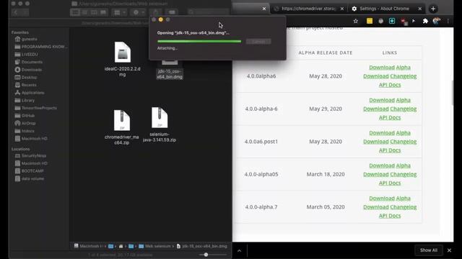Image resolution: width=462 pixels, height=259 pixels.
Task: Click Alpha link in 4.0.0-alpha05 row
Action: tap(403, 165)
